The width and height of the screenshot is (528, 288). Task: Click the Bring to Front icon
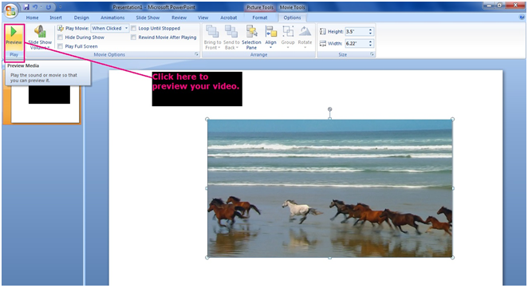click(x=212, y=32)
